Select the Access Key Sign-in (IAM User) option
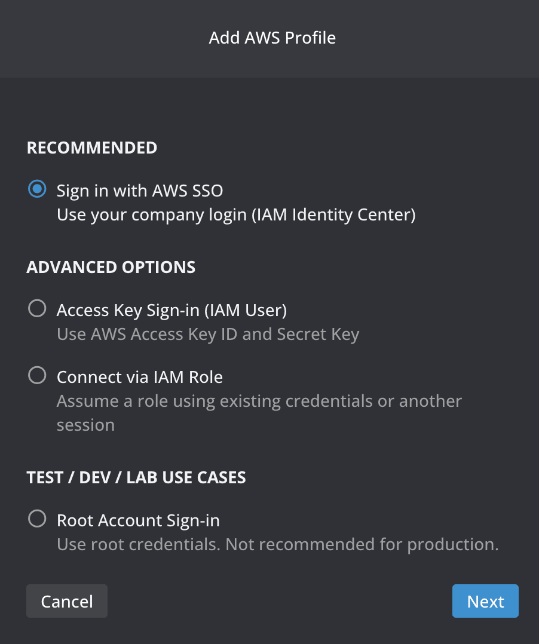Viewport: 539px width, 644px height. (37, 308)
